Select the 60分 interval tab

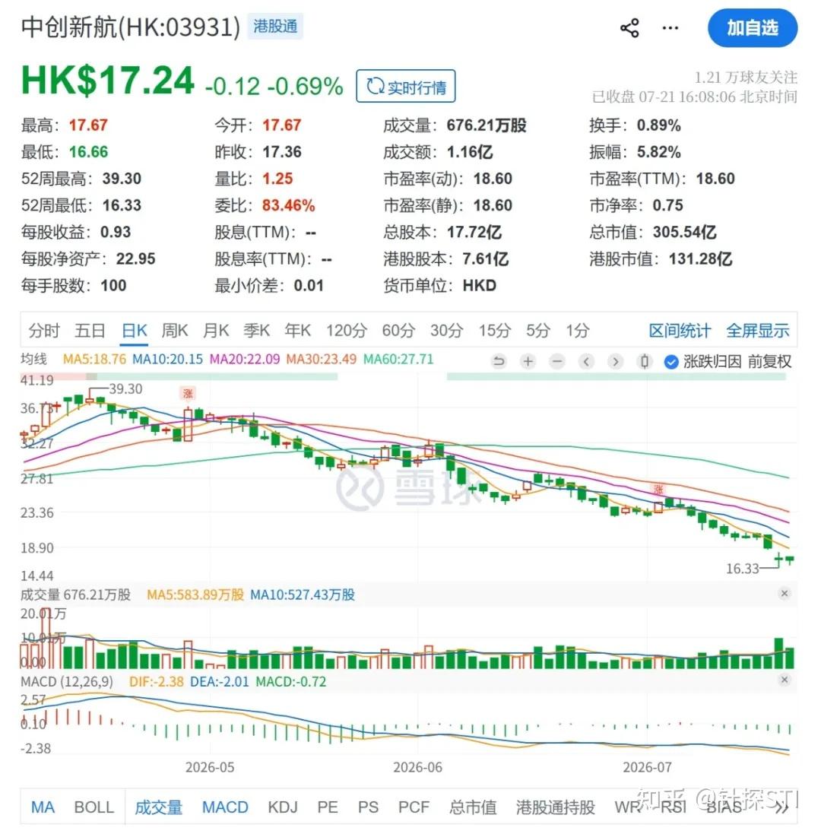[x=398, y=331]
